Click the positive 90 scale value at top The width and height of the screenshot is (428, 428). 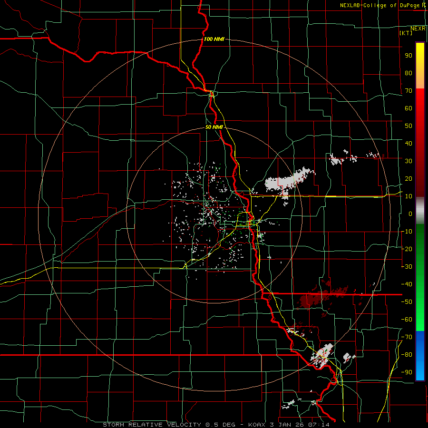[409, 56]
